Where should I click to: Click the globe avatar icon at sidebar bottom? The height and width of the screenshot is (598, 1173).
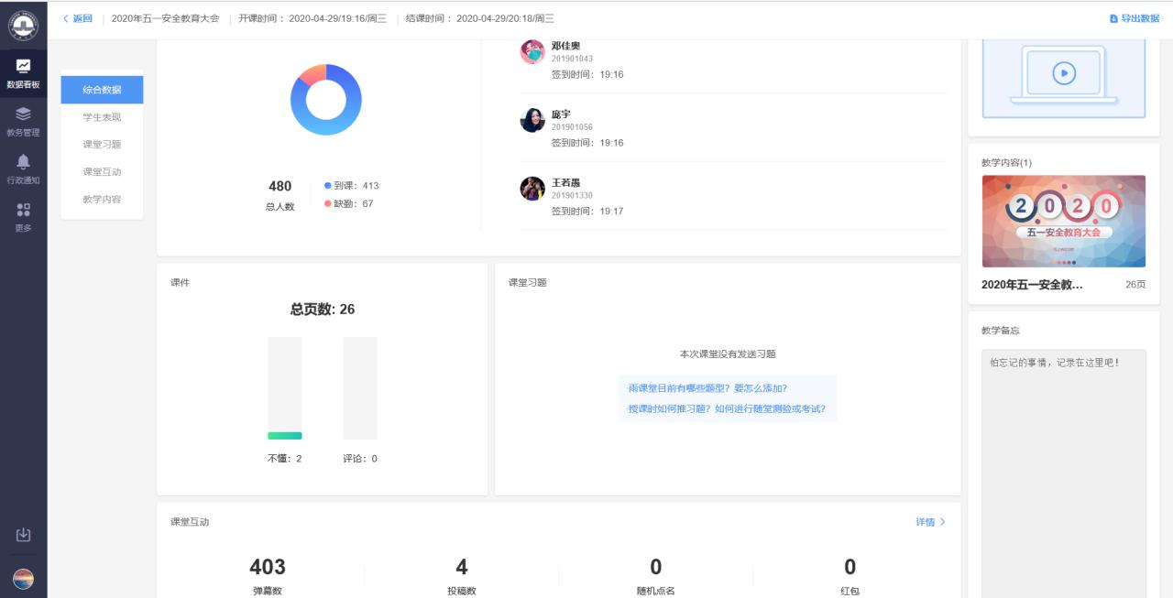[x=23, y=579]
